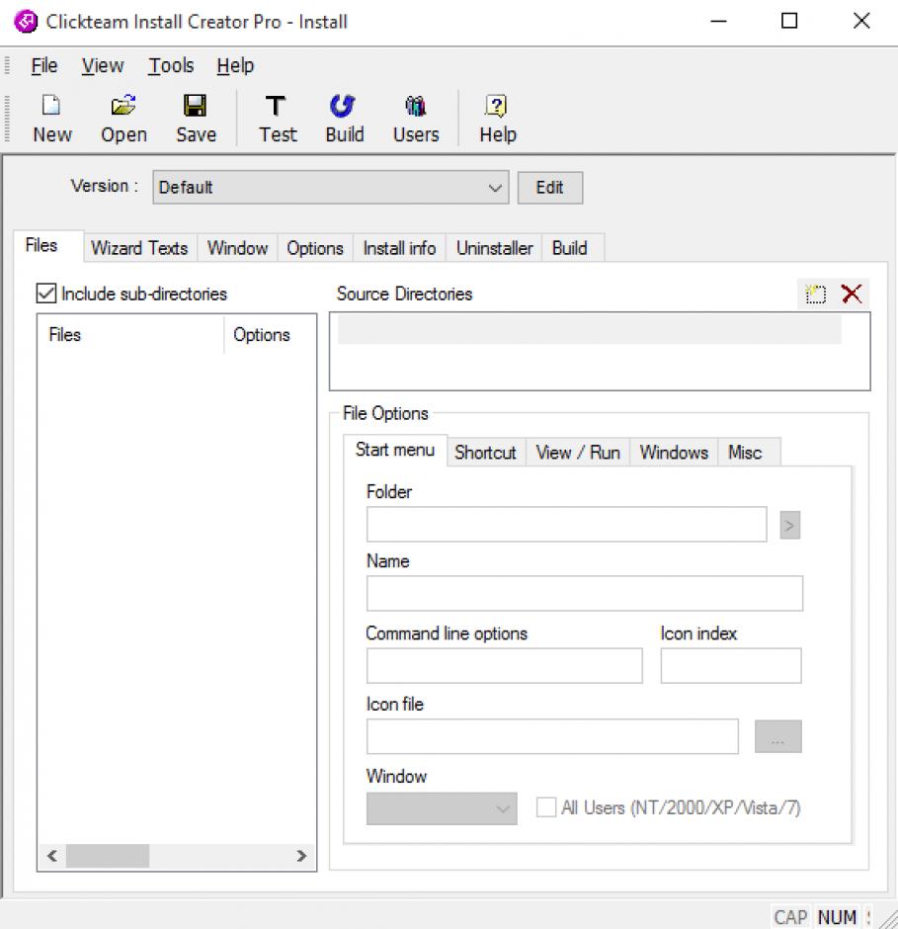
Task: Switch to the Install info tab
Action: [x=399, y=248]
